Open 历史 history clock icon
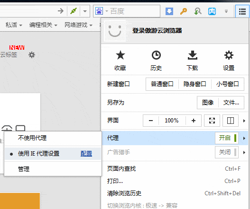The image size is (250, 209). tap(156, 61)
